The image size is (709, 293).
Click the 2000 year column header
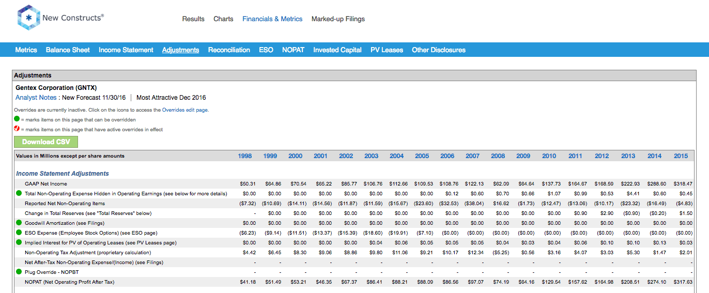tap(295, 156)
